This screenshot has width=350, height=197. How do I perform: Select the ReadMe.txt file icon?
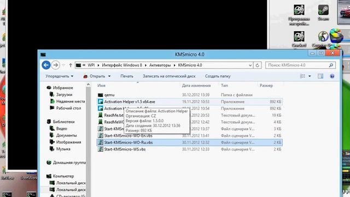coord(101,115)
